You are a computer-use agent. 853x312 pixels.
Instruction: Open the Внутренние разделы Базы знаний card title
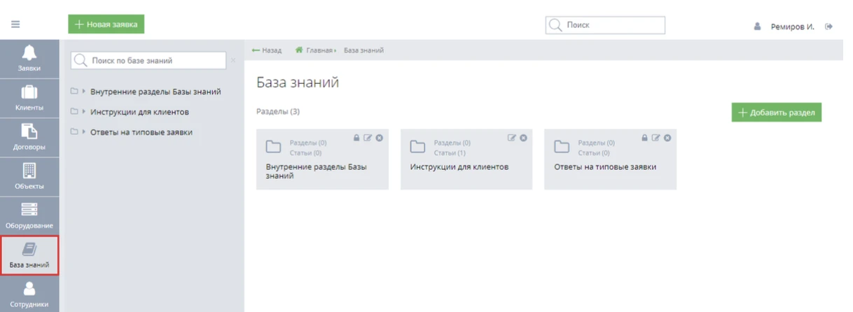pos(317,171)
